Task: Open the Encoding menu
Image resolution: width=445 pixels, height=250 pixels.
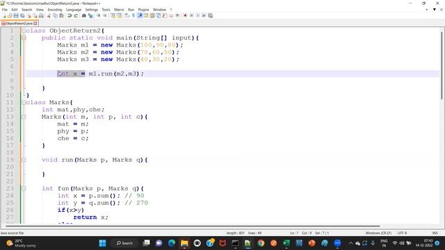Action: coord(55,10)
